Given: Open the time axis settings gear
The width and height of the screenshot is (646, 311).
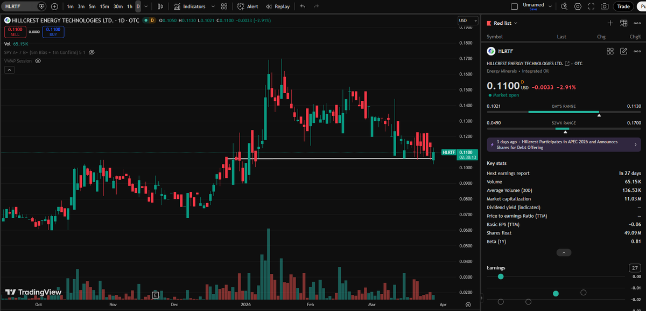Looking at the screenshot, I should (x=468, y=305).
